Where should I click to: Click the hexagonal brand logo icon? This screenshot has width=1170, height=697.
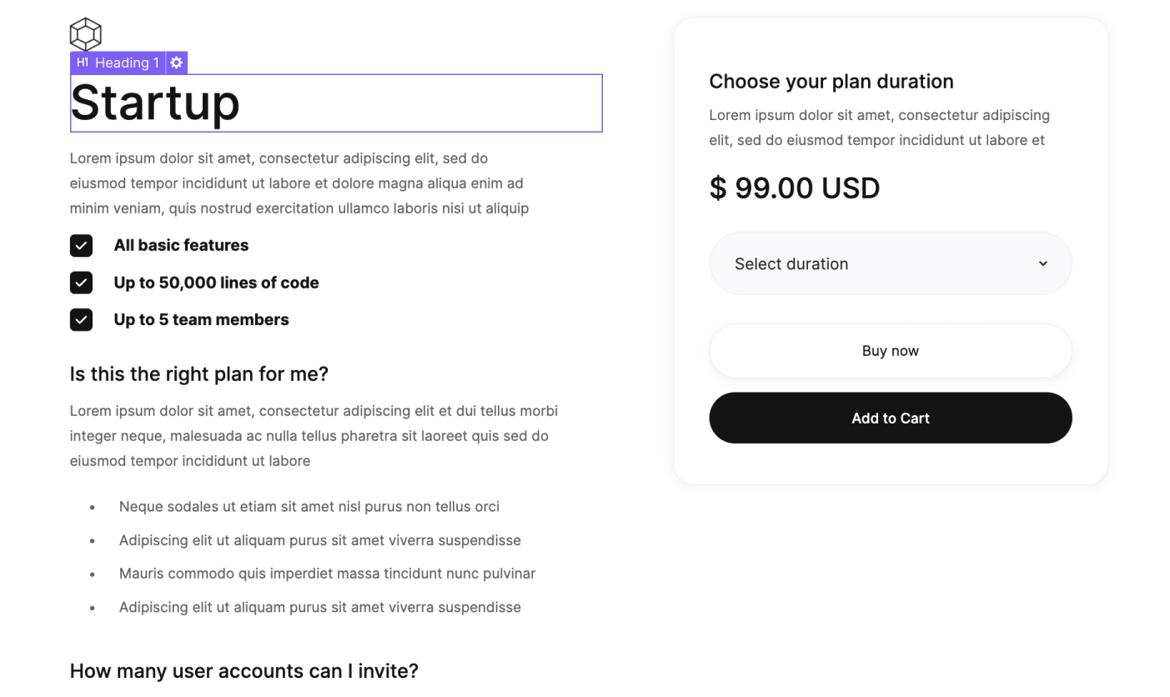coord(85,34)
